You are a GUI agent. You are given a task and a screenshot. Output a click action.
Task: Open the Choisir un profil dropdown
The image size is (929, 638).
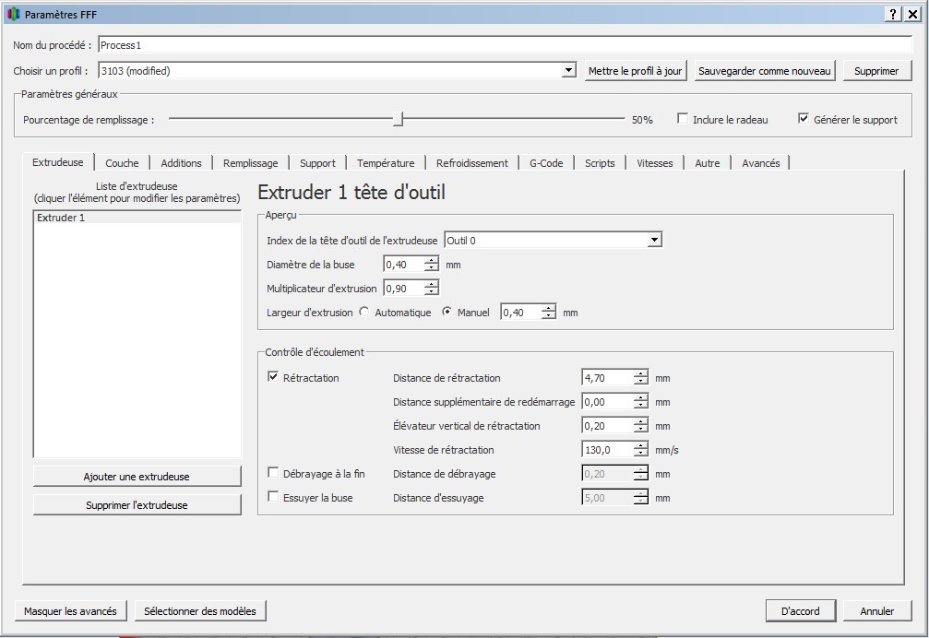pos(569,71)
